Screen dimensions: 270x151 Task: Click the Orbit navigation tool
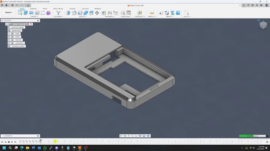pyautogui.click(x=121, y=136)
